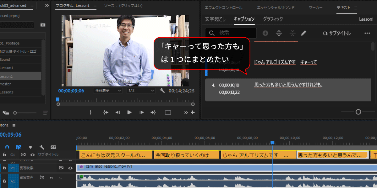
Task: Switch to エッセンシャルサウンド tab
Action: [x=276, y=8]
